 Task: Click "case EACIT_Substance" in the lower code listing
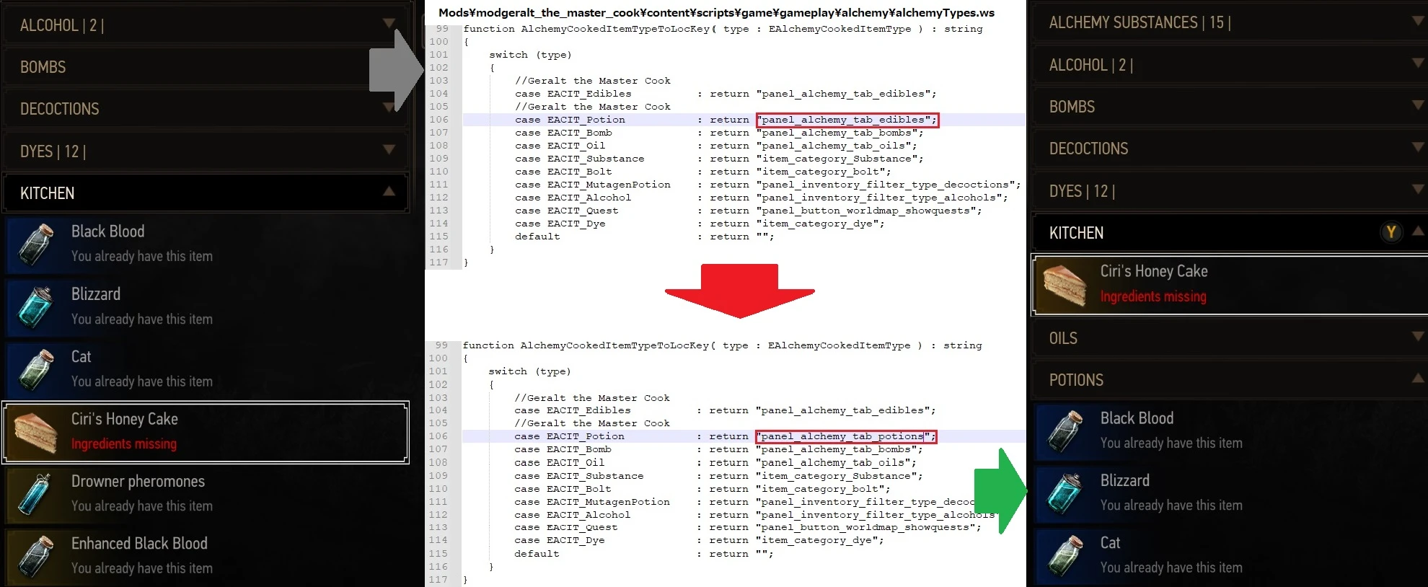(x=578, y=475)
